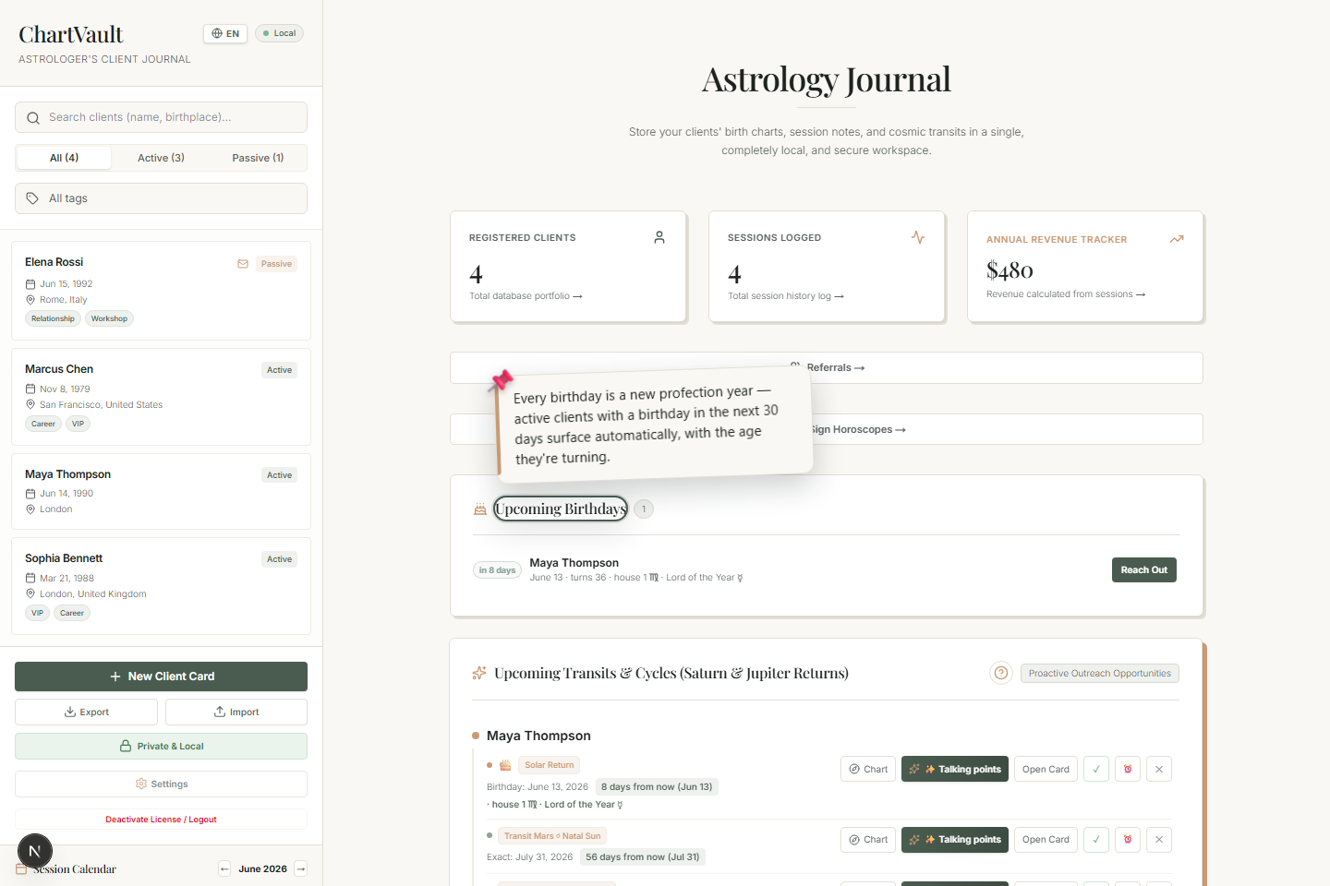The height and width of the screenshot is (886, 1330).
Task: Mark Transit Mars row done with checkmark
Action: (x=1096, y=840)
